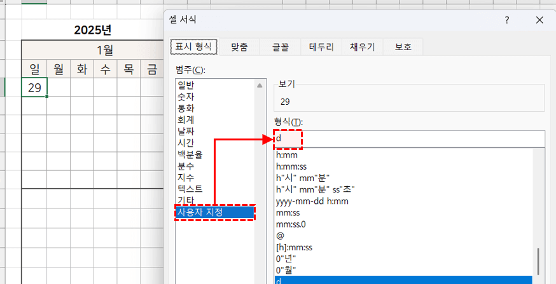Close the 셀 서식 dialog

[x=539, y=20]
